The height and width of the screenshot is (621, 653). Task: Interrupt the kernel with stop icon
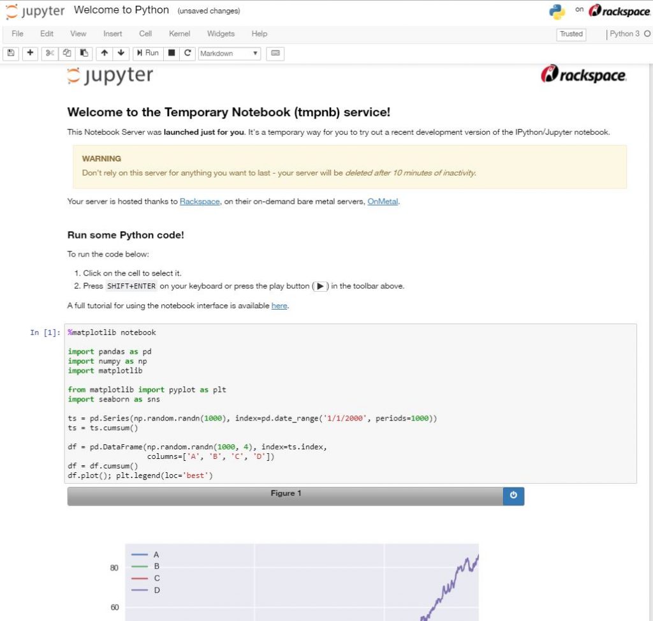[172, 54]
